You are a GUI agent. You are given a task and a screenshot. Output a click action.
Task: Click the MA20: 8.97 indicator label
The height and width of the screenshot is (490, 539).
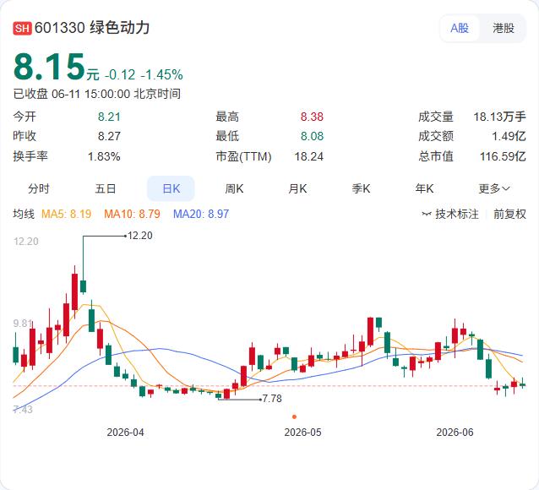click(x=201, y=215)
